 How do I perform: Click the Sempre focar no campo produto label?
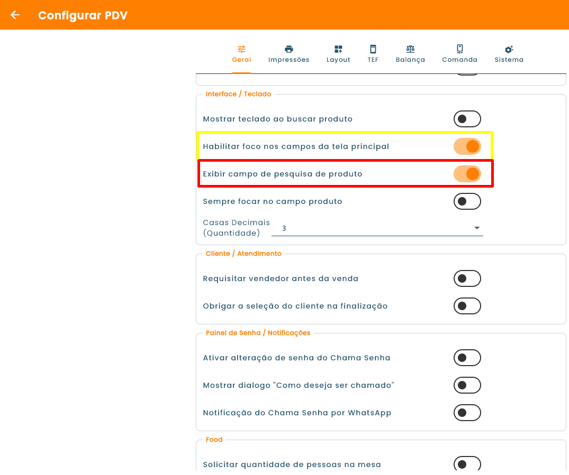point(273,201)
